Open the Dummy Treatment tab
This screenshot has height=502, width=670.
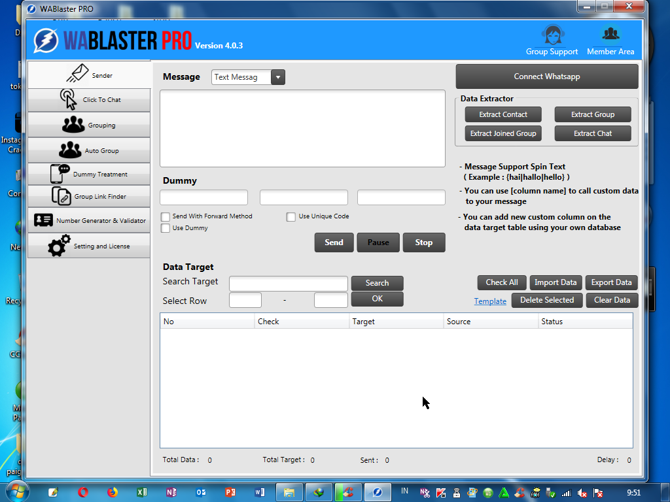coord(89,174)
